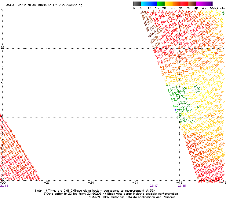Click the latitude label 60

(x=2, y=10)
